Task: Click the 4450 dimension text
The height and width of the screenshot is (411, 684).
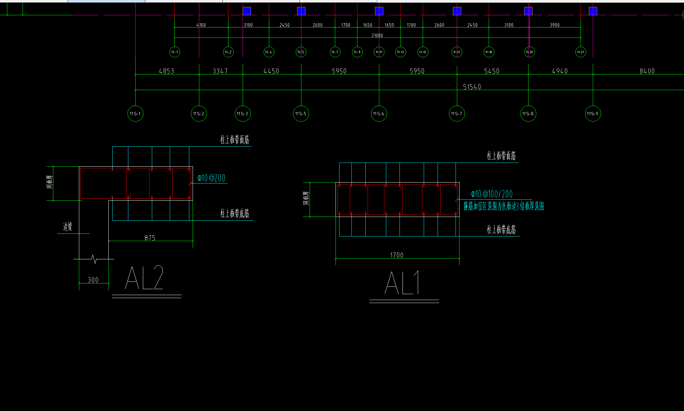Action: [271, 71]
